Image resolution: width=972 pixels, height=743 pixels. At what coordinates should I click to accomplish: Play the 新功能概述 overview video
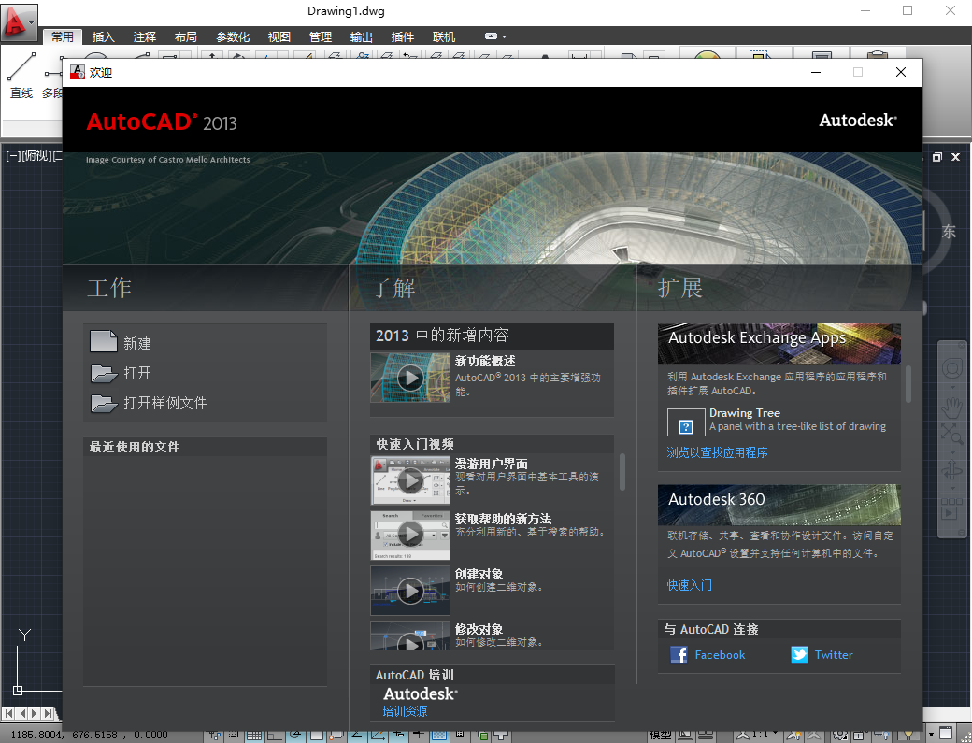[x=410, y=378]
